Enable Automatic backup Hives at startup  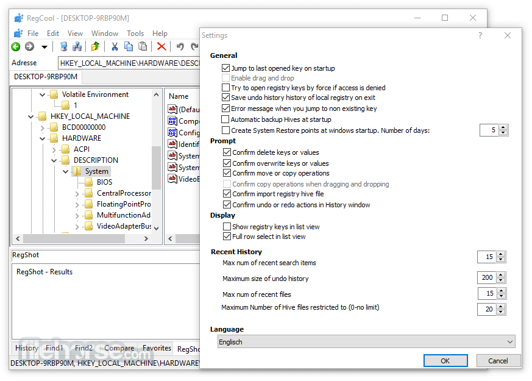click(225, 119)
